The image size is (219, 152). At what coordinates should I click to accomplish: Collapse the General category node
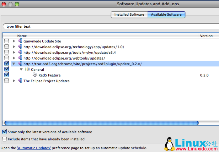[21, 69]
